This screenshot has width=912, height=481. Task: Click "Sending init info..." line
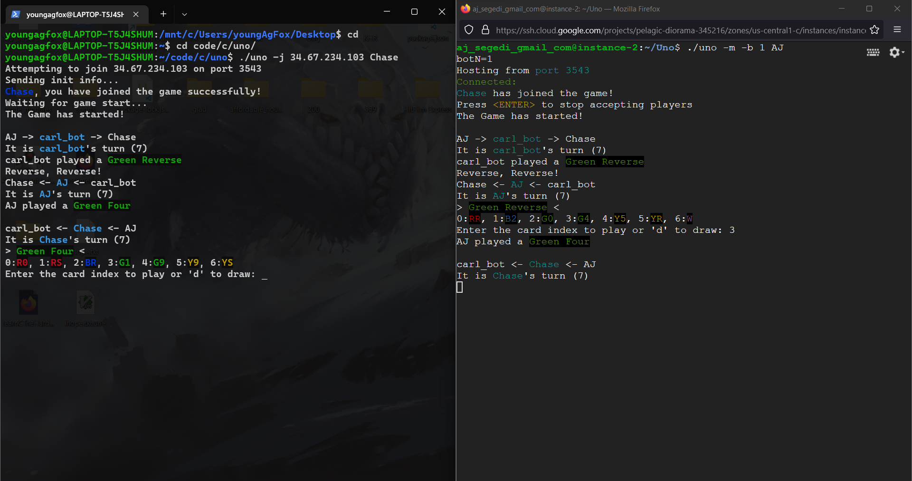pos(62,80)
